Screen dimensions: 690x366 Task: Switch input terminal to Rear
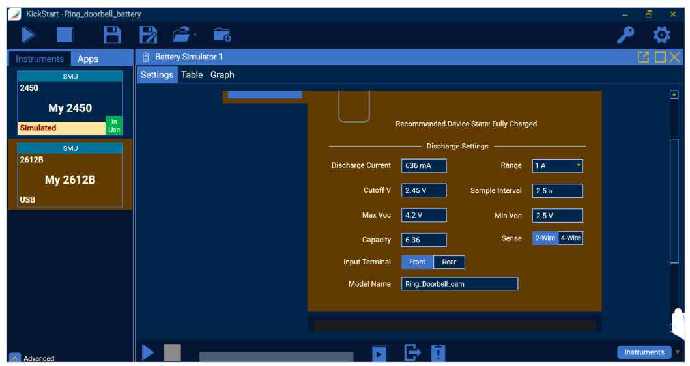(x=449, y=262)
